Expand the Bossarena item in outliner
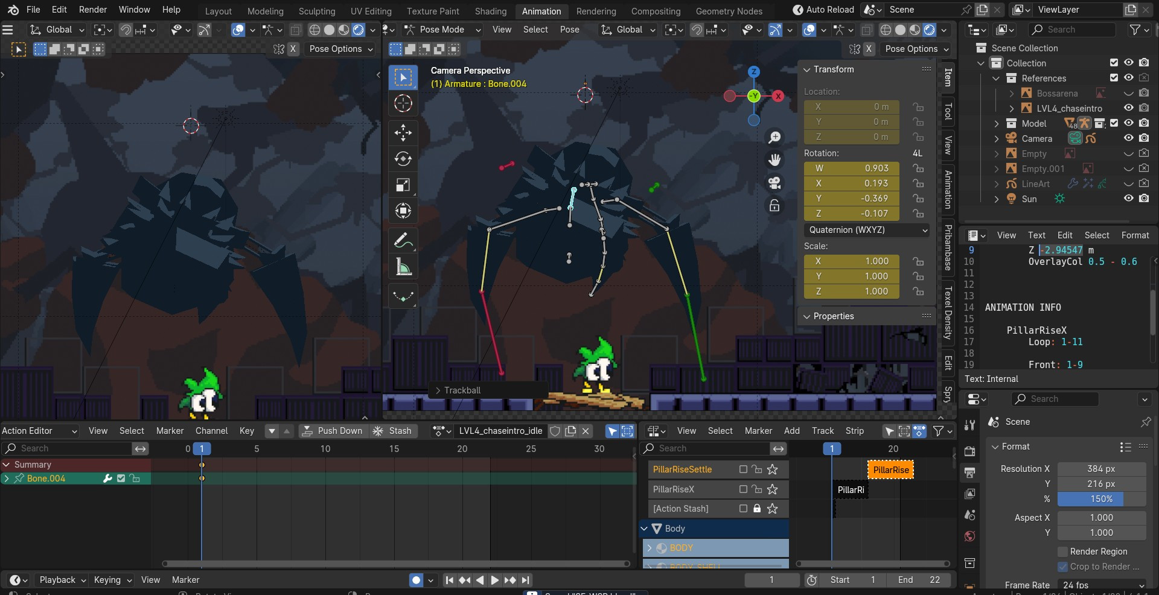This screenshot has height=595, width=1159. (1012, 93)
